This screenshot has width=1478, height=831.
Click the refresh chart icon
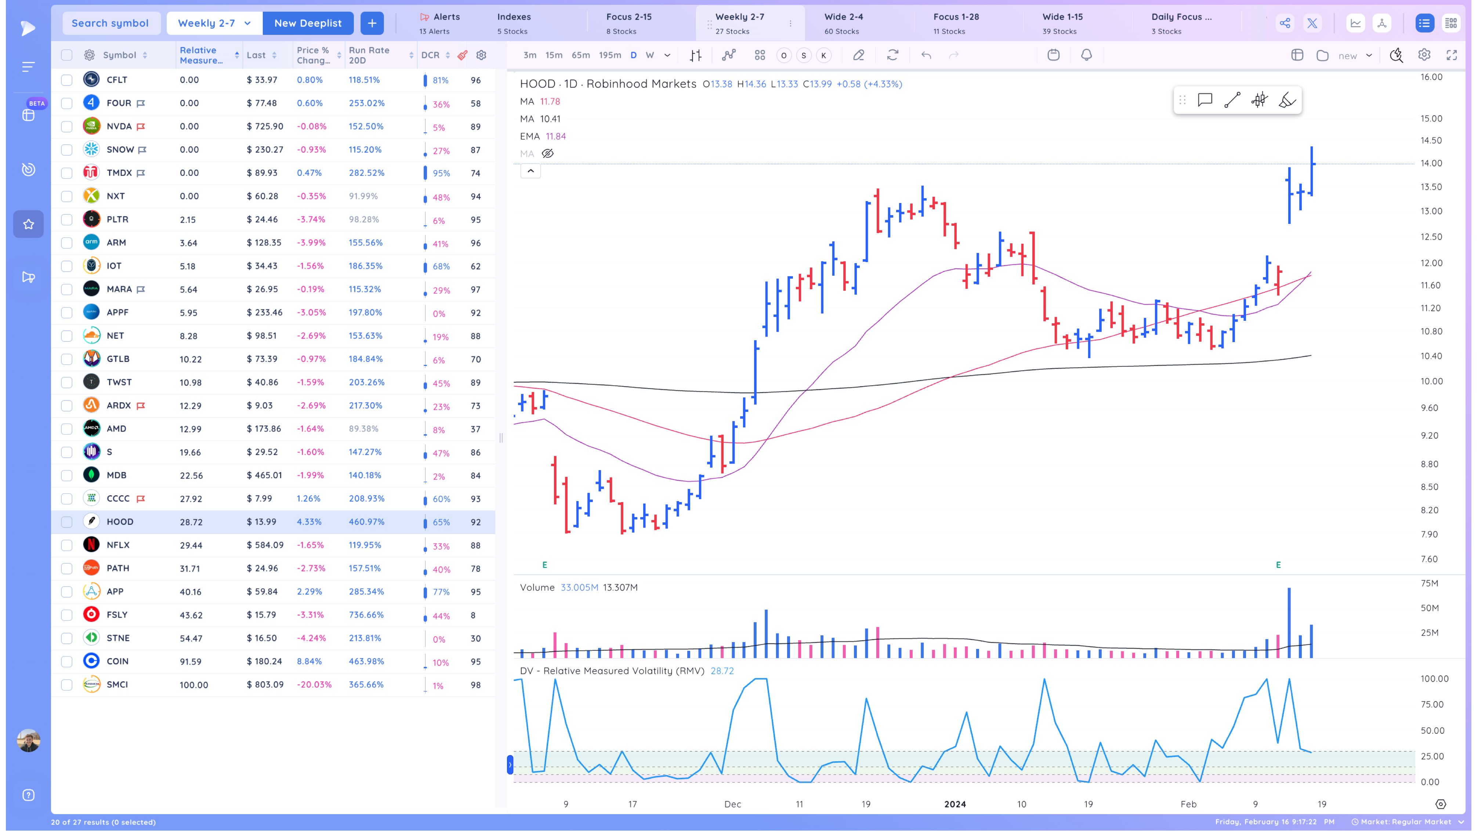892,55
